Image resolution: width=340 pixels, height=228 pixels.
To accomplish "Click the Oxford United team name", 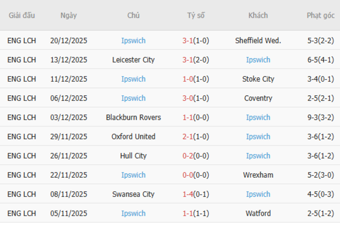I will point(133,136).
